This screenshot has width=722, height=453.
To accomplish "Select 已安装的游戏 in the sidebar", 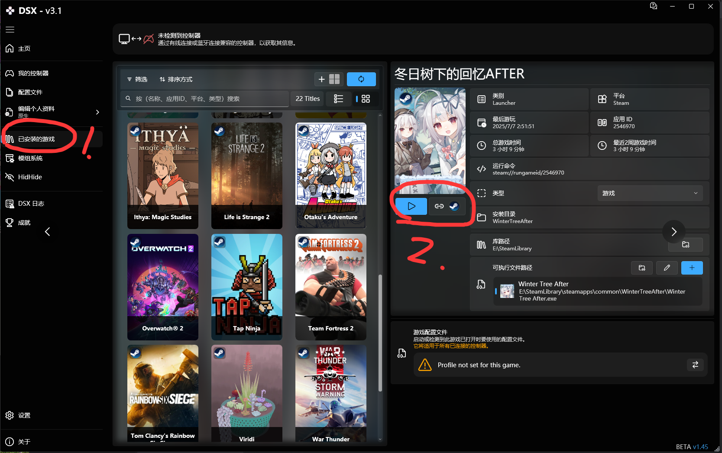I will 52,139.
